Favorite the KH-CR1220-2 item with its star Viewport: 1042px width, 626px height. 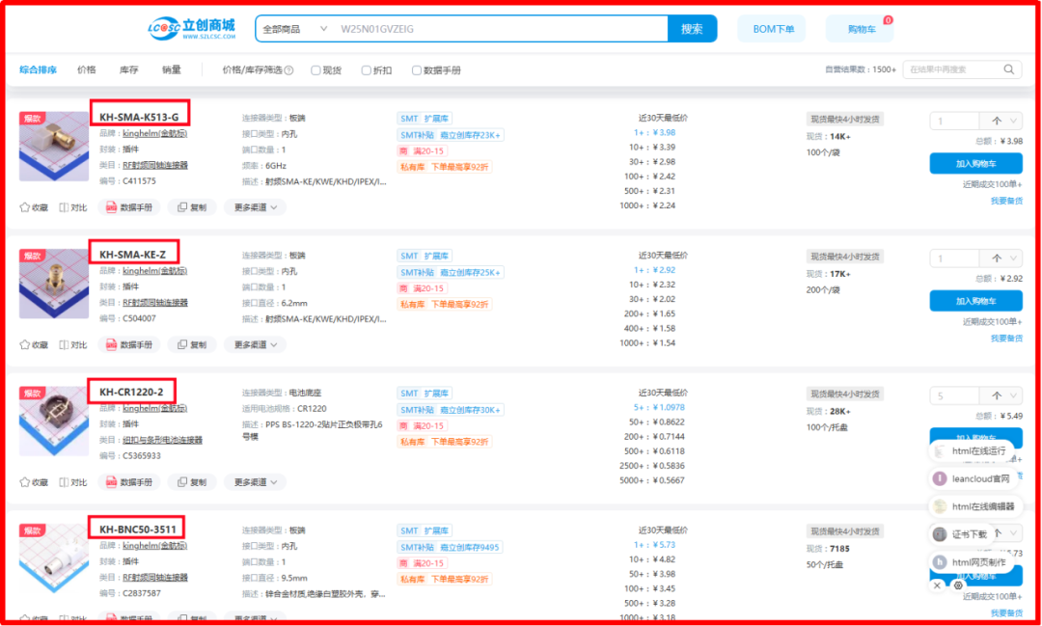[25, 481]
